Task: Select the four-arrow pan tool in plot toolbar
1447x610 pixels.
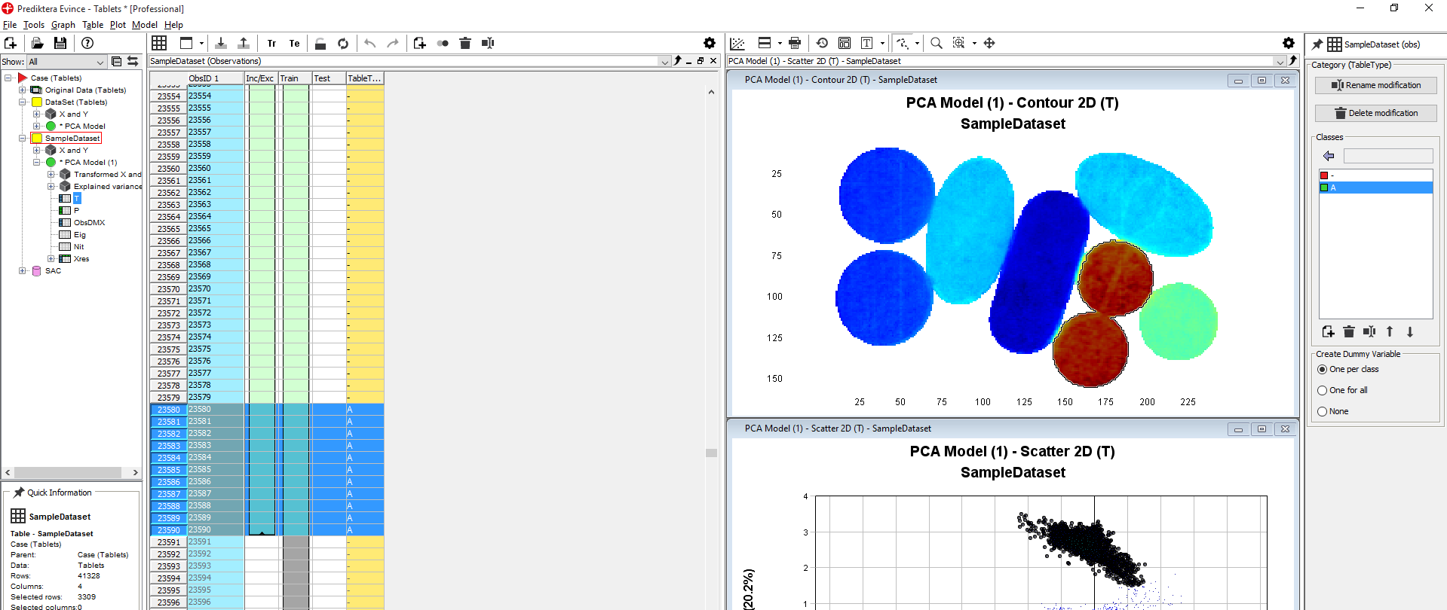Action: point(989,44)
